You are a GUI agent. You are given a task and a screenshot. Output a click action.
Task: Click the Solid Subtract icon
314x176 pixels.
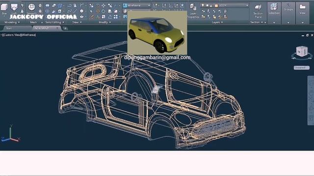tap(47, 11)
